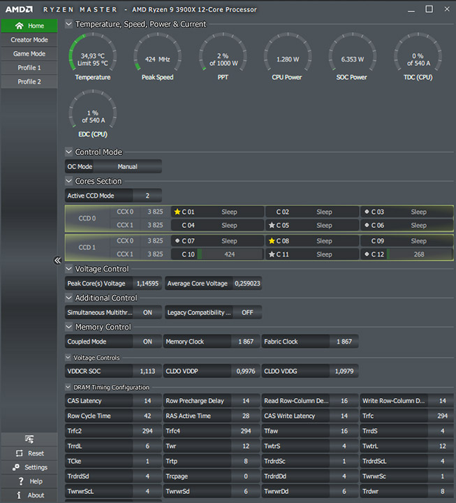Collapse the Additional Control section
This screenshot has width=456, height=503.
[68, 298]
